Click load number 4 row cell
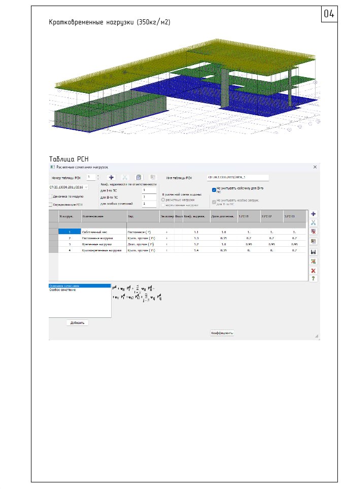This screenshot has height=489, width=345. coord(70,250)
